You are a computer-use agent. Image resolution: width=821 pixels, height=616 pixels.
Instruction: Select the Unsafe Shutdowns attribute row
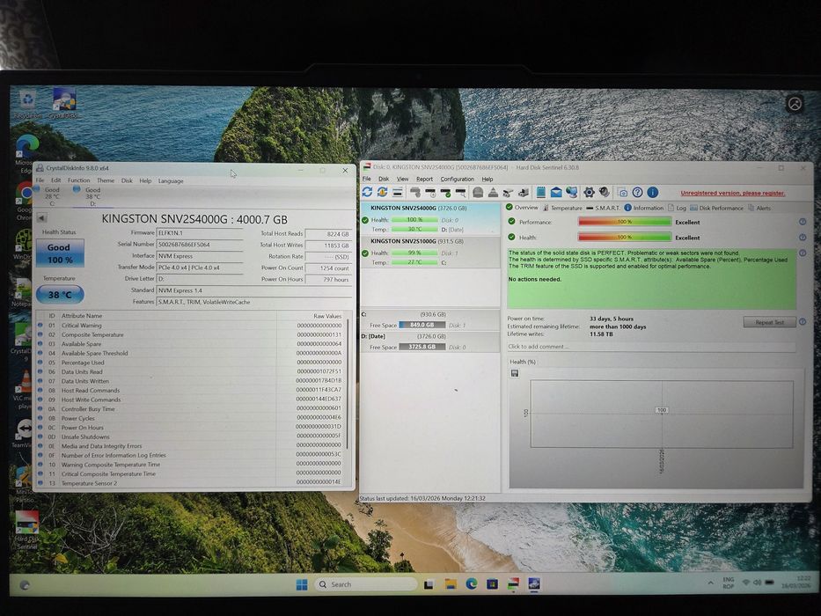point(191,436)
